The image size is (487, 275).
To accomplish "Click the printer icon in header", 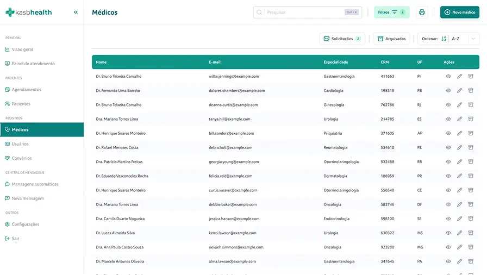I will [x=422, y=12].
